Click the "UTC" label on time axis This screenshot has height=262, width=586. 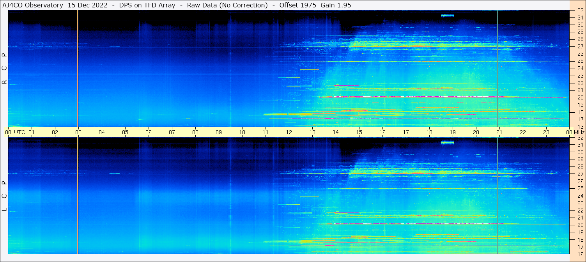pos(20,132)
